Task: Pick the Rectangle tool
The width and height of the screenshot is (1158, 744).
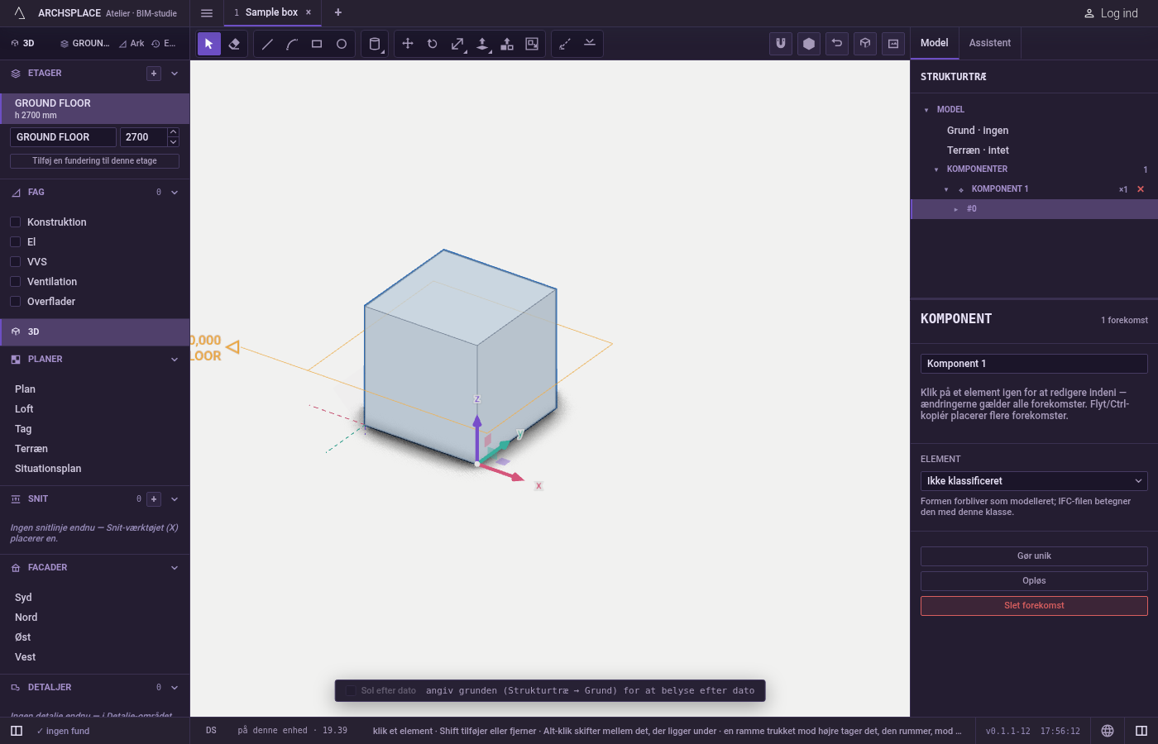Action: 317,44
